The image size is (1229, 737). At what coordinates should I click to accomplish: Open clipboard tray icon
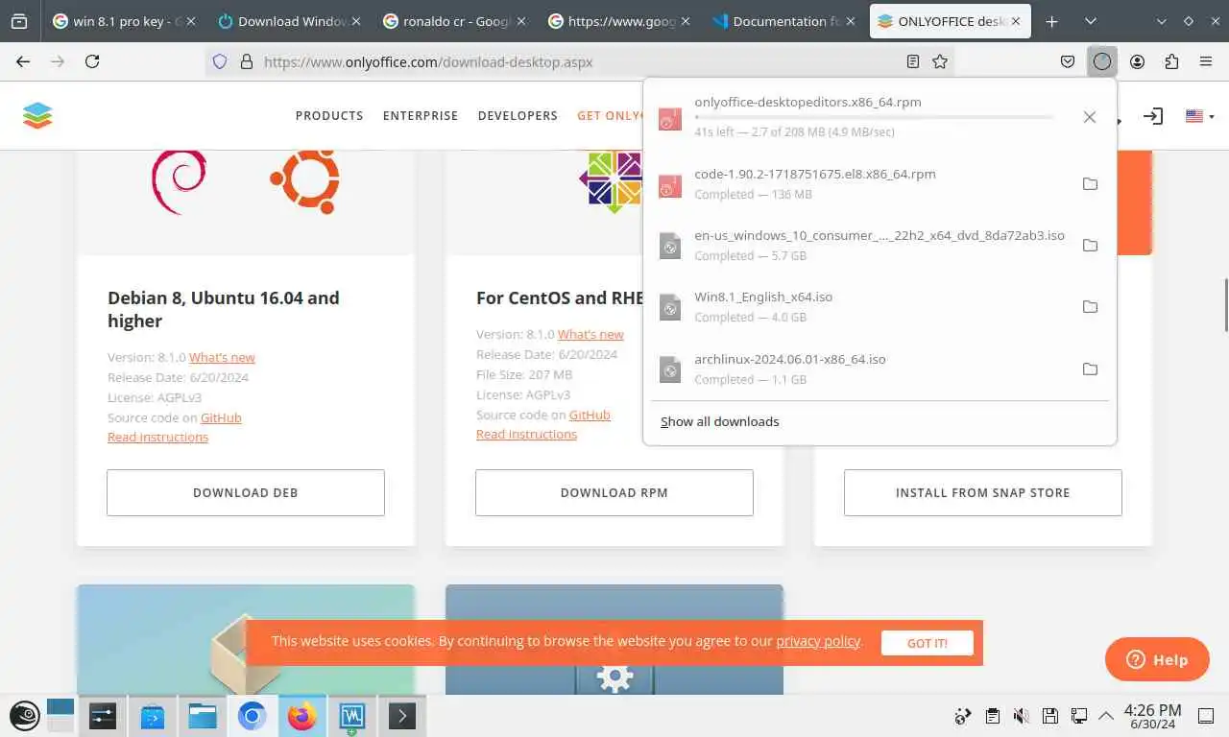coord(993,716)
